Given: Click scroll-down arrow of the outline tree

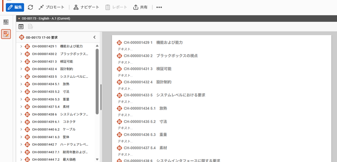Looking at the screenshot, I should [x=97, y=159].
